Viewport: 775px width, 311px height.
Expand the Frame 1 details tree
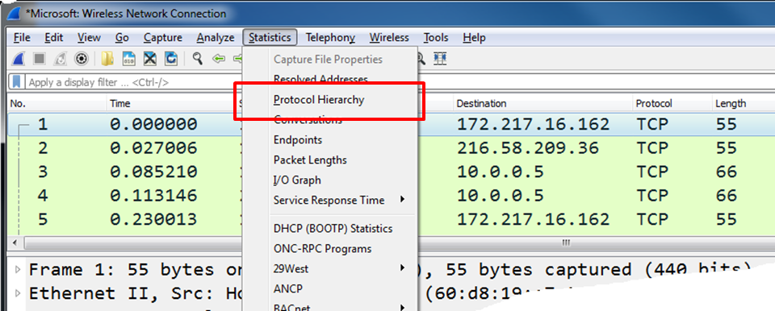[18, 270]
